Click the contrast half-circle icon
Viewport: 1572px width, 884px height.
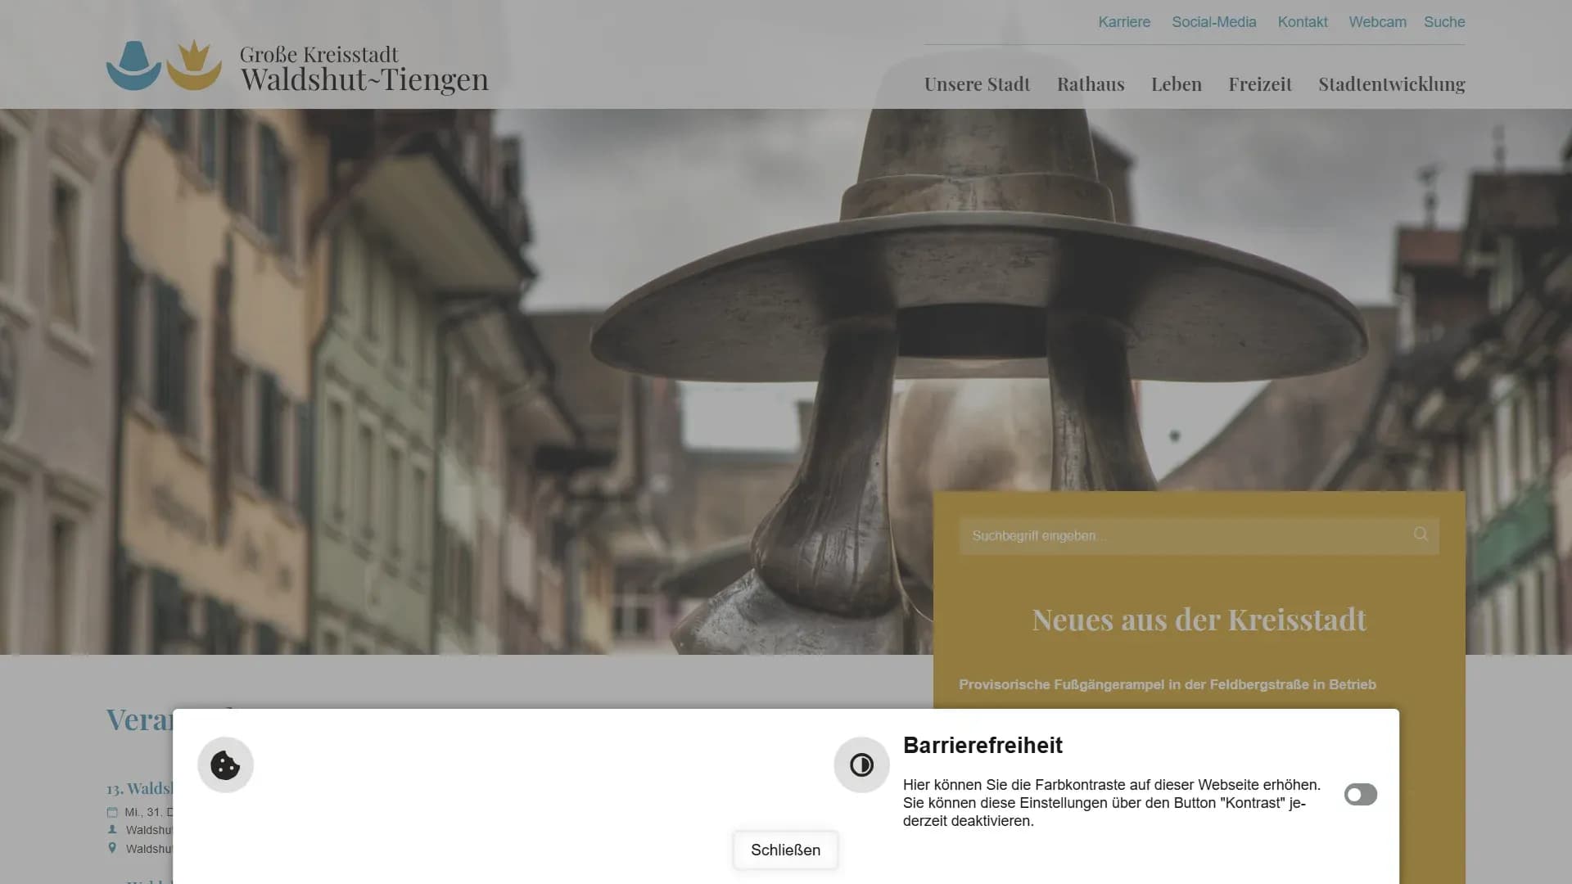point(861,765)
